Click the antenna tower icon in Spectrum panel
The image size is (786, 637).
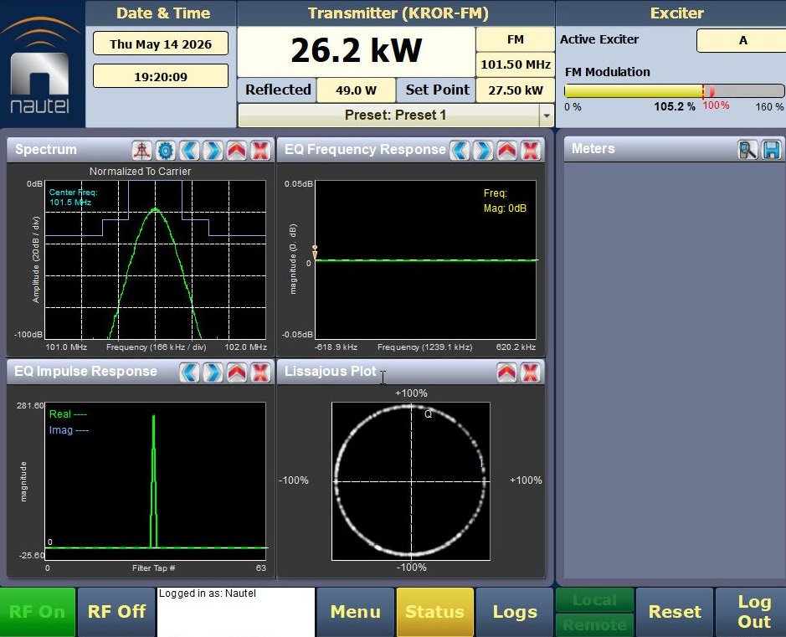tap(141, 151)
